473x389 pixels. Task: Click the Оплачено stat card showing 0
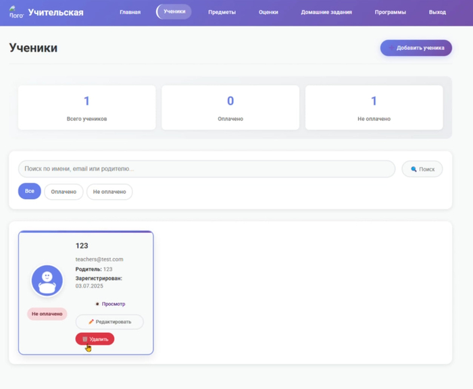click(230, 107)
